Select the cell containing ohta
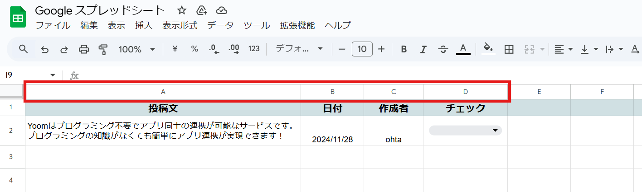The width and height of the screenshot is (642, 192). point(394,131)
